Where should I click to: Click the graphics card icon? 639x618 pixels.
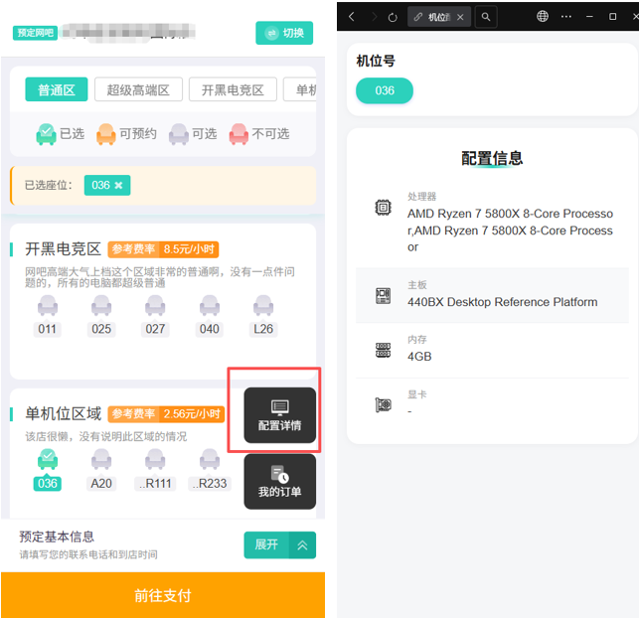point(383,404)
